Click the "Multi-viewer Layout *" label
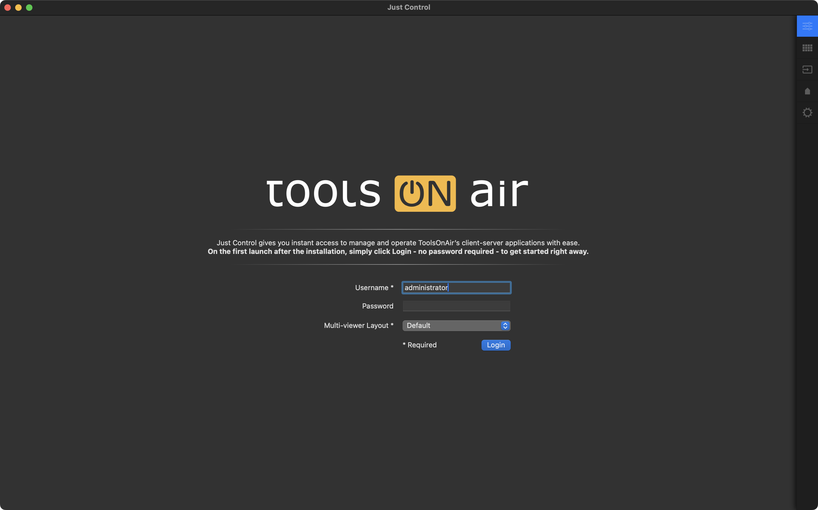 pos(359,326)
